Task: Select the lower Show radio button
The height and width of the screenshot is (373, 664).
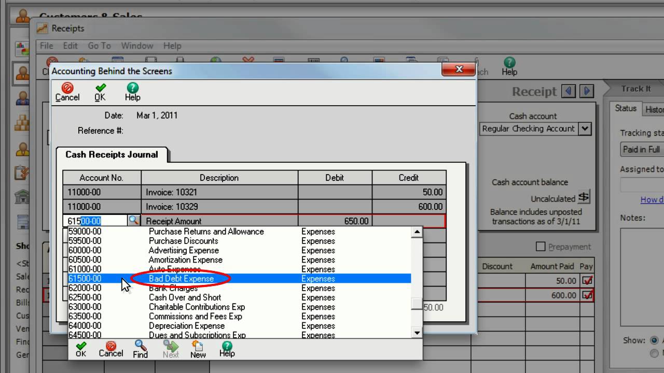Action: [x=654, y=353]
